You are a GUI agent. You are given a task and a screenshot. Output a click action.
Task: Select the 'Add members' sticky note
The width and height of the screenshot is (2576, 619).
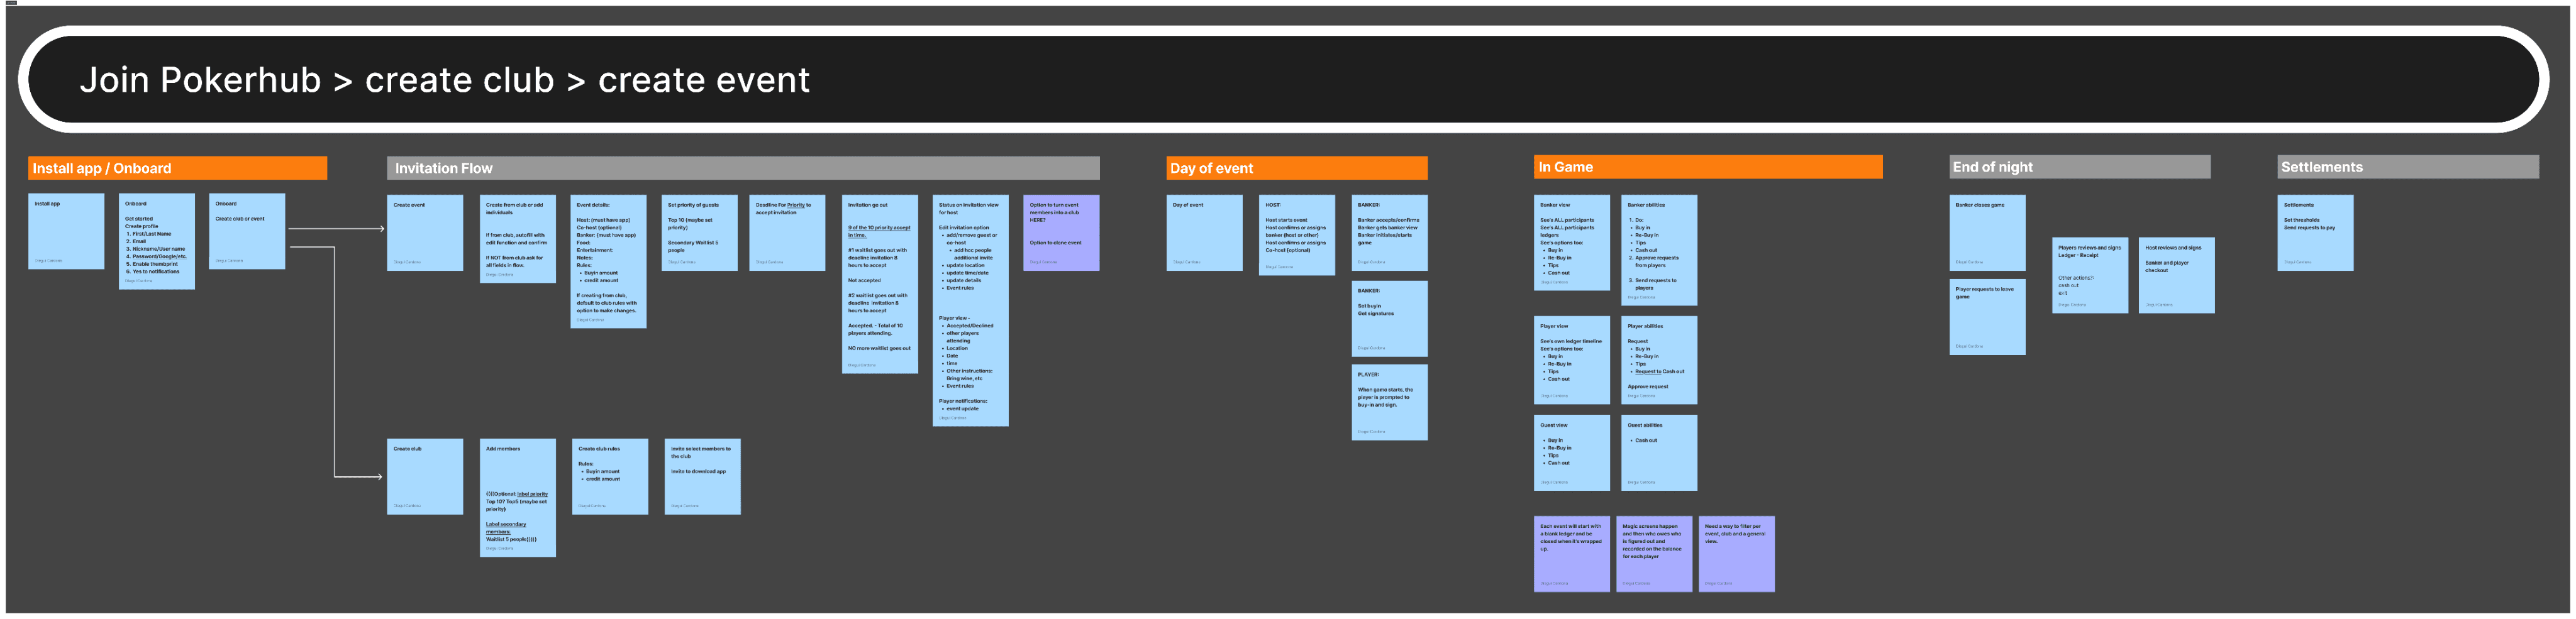(x=517, y=497)
